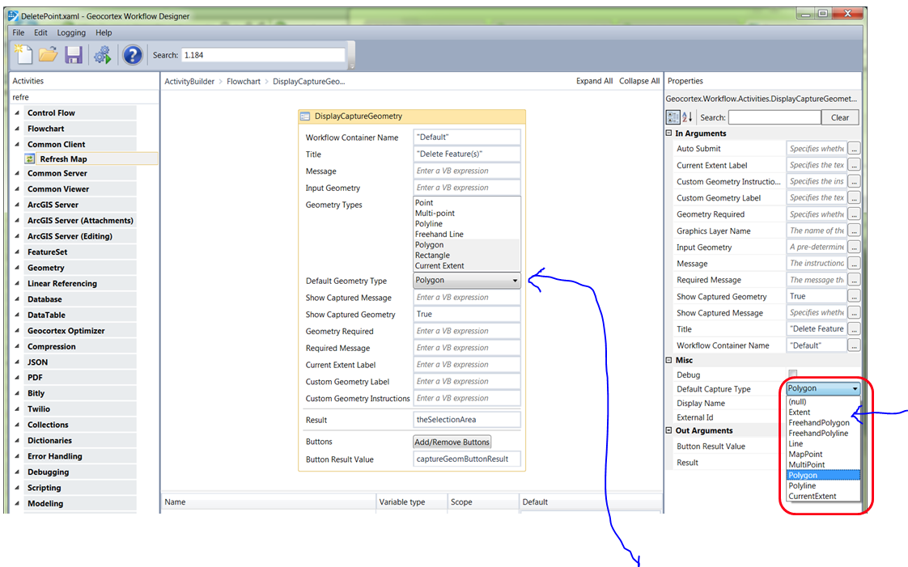
Task: Click the Title field with Delete Feature(s)
Action: coord(467,154)
